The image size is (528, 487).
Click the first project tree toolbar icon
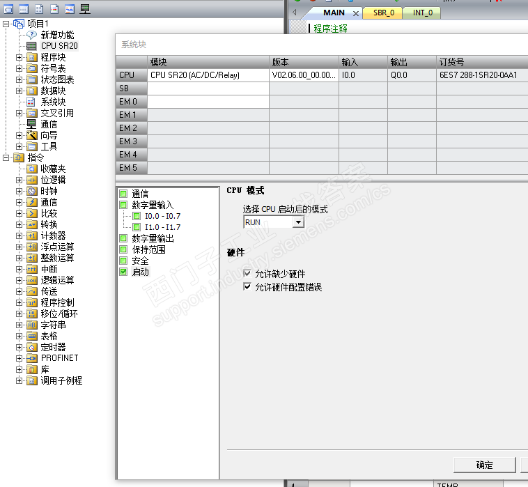click(8, 9)
